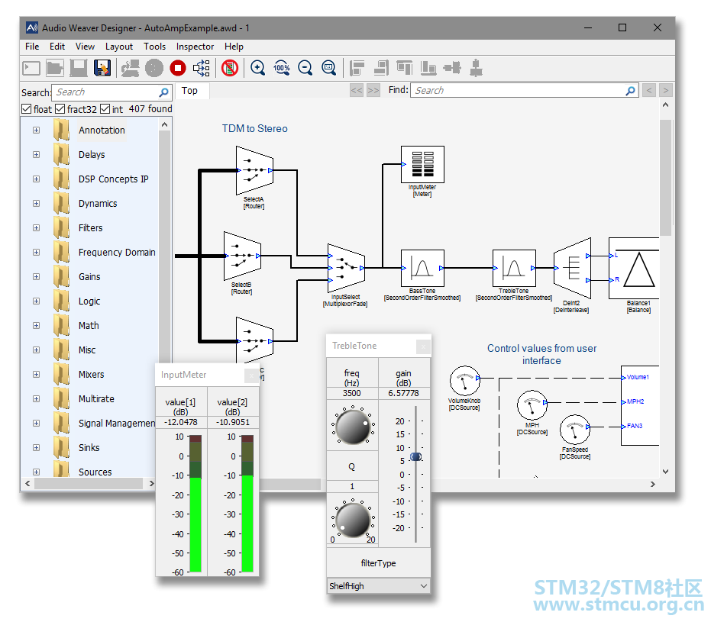711x622 pixels.
Task: Click the TrebleTone Q knob
Action: [x=353, y=520]
